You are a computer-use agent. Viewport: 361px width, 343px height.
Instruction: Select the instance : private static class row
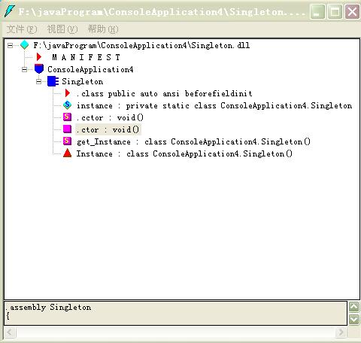(214, 105)
